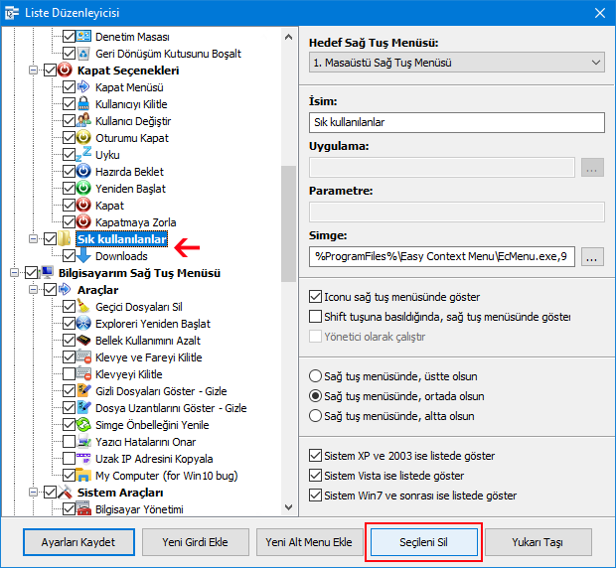Click the Downloads blue arrow icon
This screenshot has height=568, width=616.
tap(83, 256)
